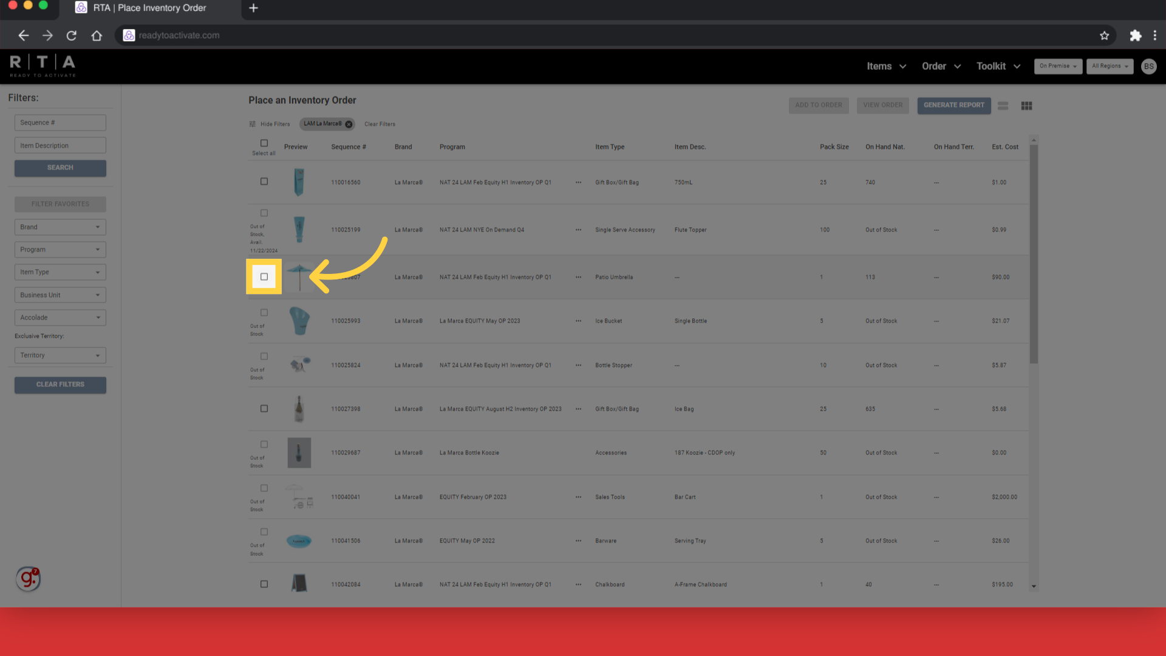This screenshot has width=1166, height=656.
Task: Open browser three-dot menu
Action: pos(1155,35)
